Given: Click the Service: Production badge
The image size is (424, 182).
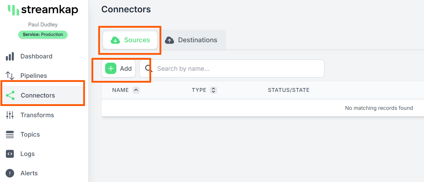Looking at the screenshot, I should 43,34.
